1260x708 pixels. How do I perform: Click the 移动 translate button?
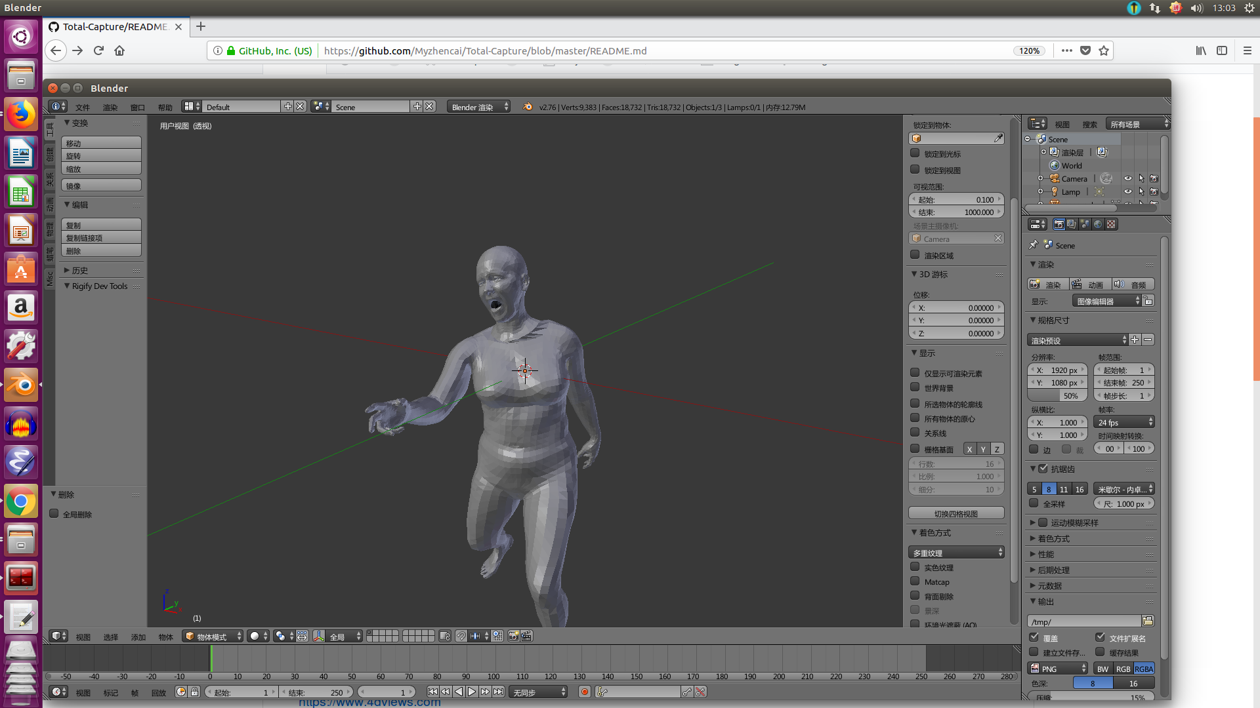click(x=101, y=143)
